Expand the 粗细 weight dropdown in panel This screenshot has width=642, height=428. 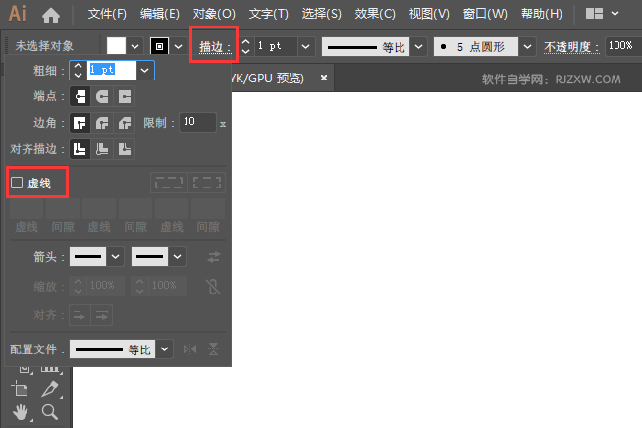(145, 70)
